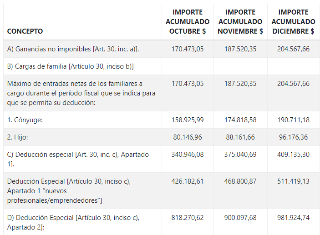Select the value 981.924,74
Viewport: 320px width, 235px height.
point(293,218)
